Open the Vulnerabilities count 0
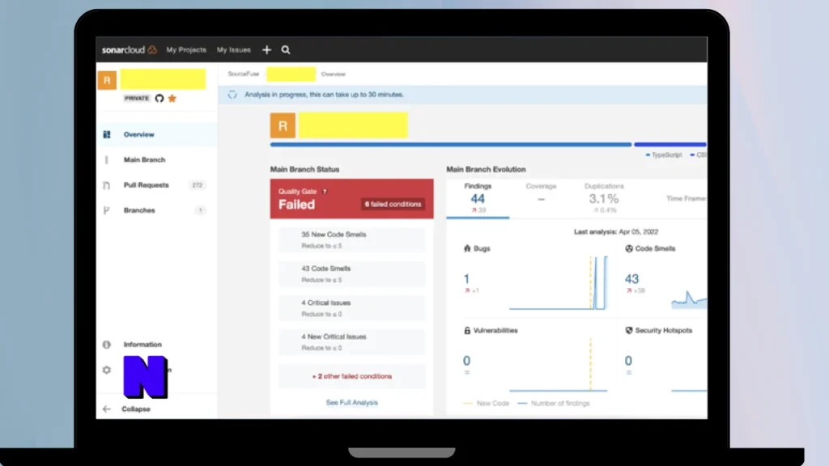 click(x=466, y=361)
